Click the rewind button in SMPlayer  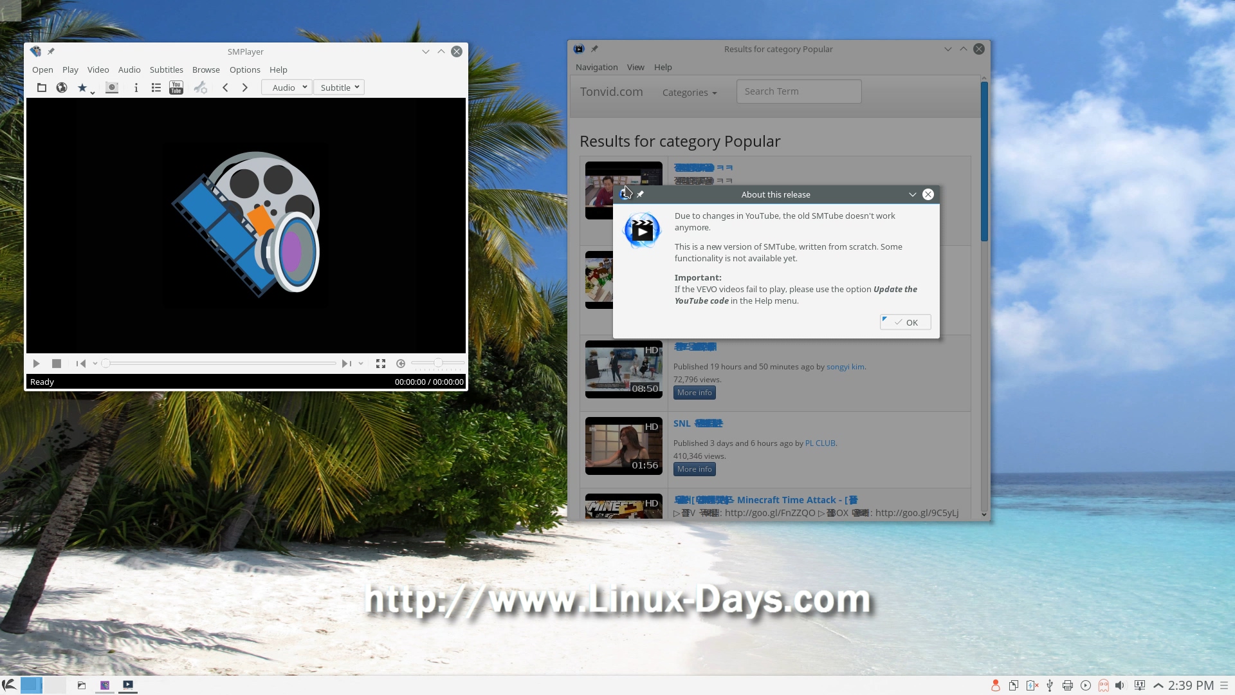(x=81, y=364)
